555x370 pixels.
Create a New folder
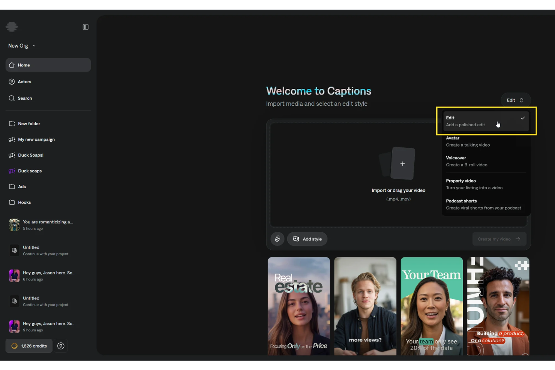48,124
